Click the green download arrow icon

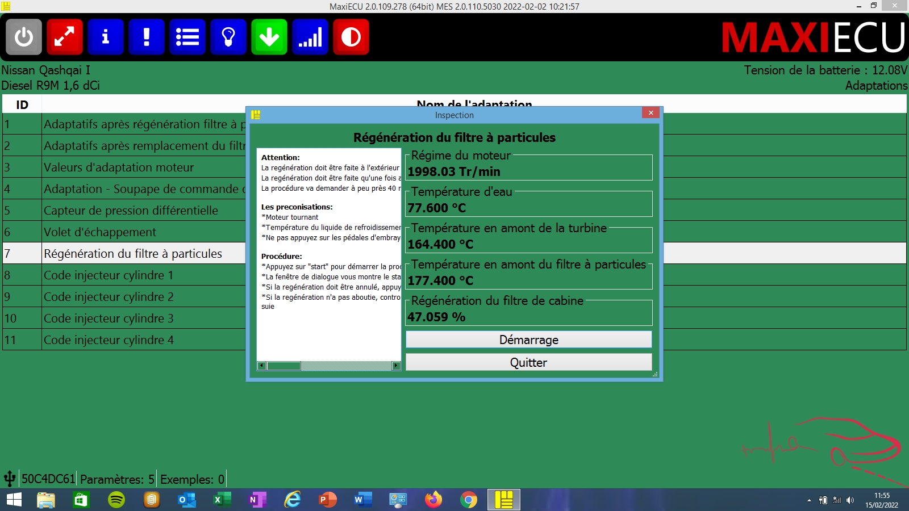(x=269, y=37)
